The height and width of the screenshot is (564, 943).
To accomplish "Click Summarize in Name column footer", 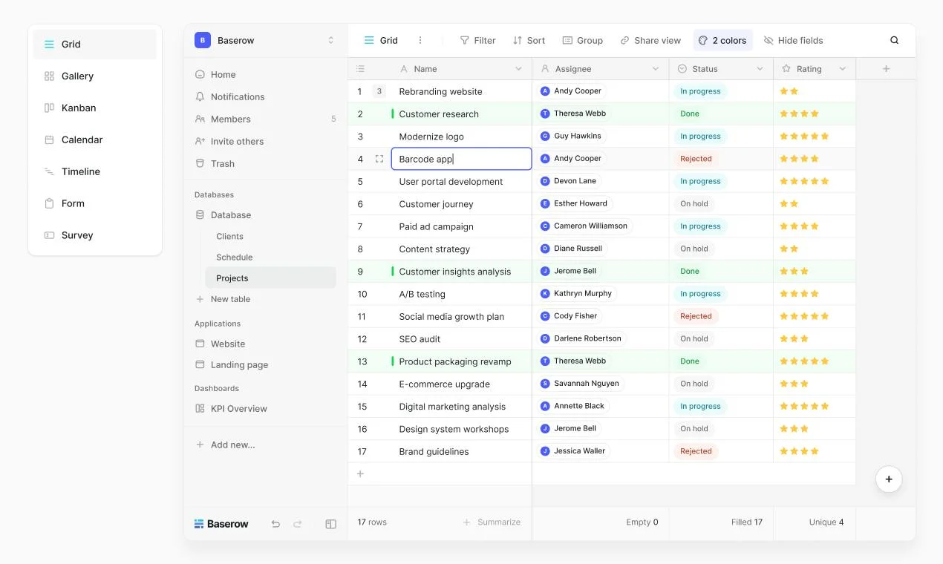I will (492, 522).
